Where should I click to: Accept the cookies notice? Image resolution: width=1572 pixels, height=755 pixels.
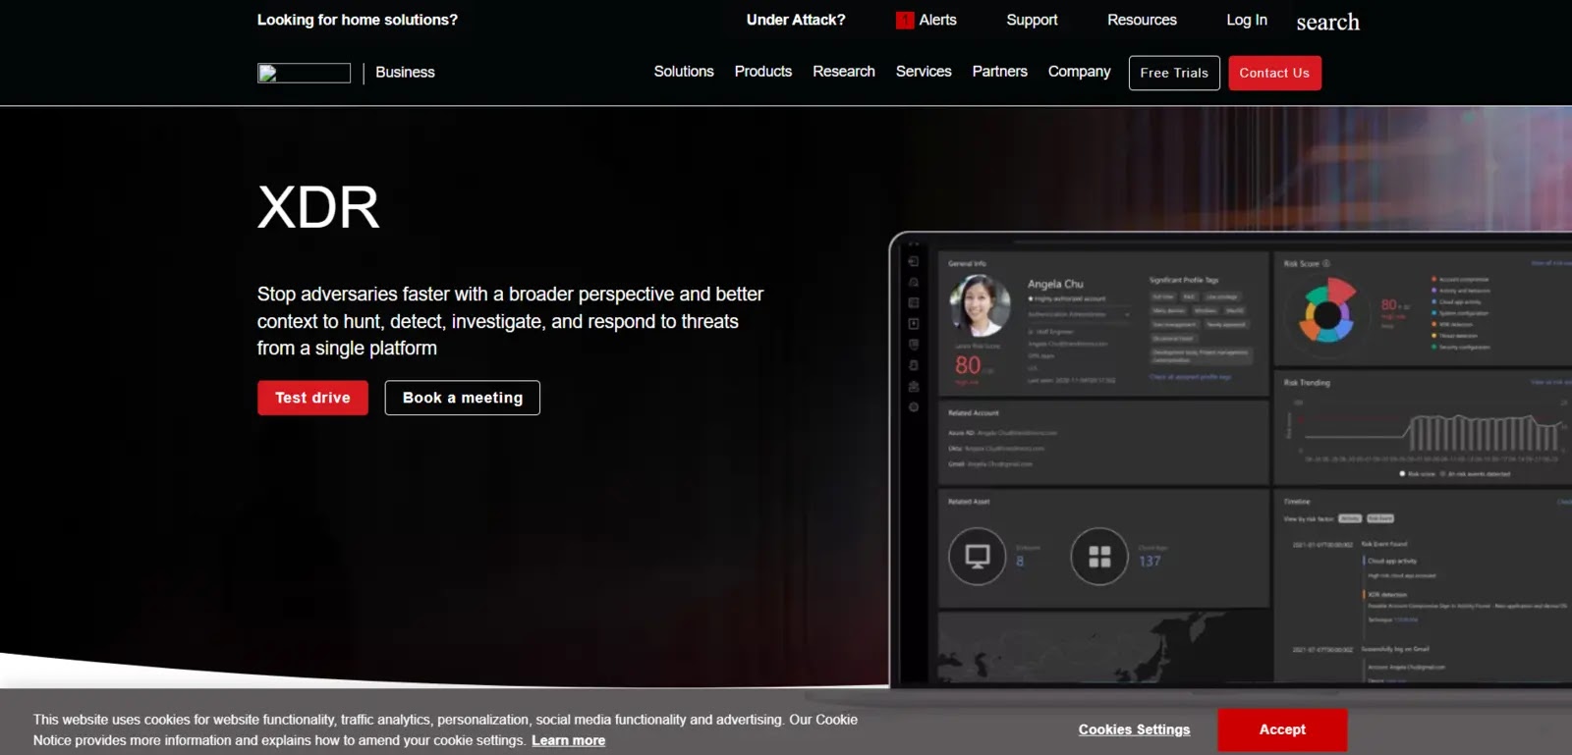click(1282, 729)
